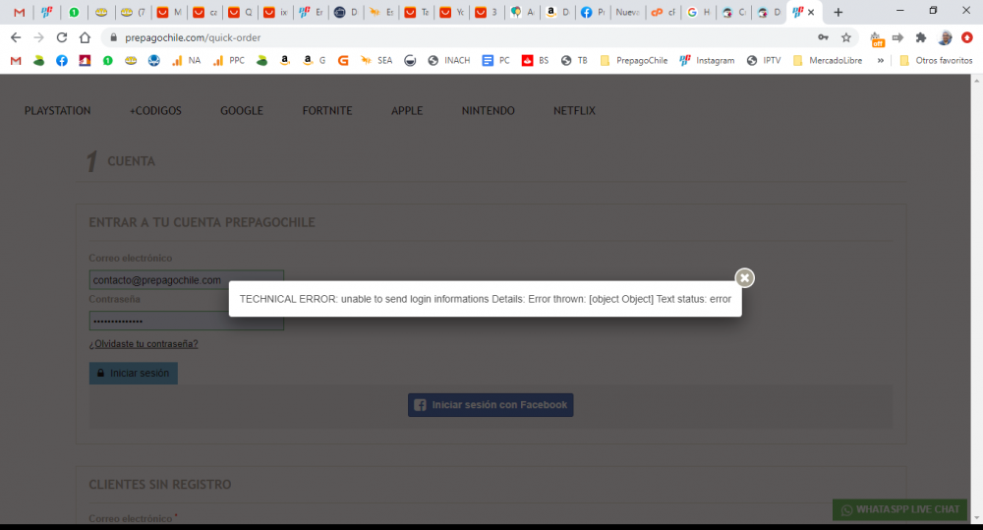Open the NINTENDO menu
Image resolution: width=983 pixels, height=530 pixels.
489,111
